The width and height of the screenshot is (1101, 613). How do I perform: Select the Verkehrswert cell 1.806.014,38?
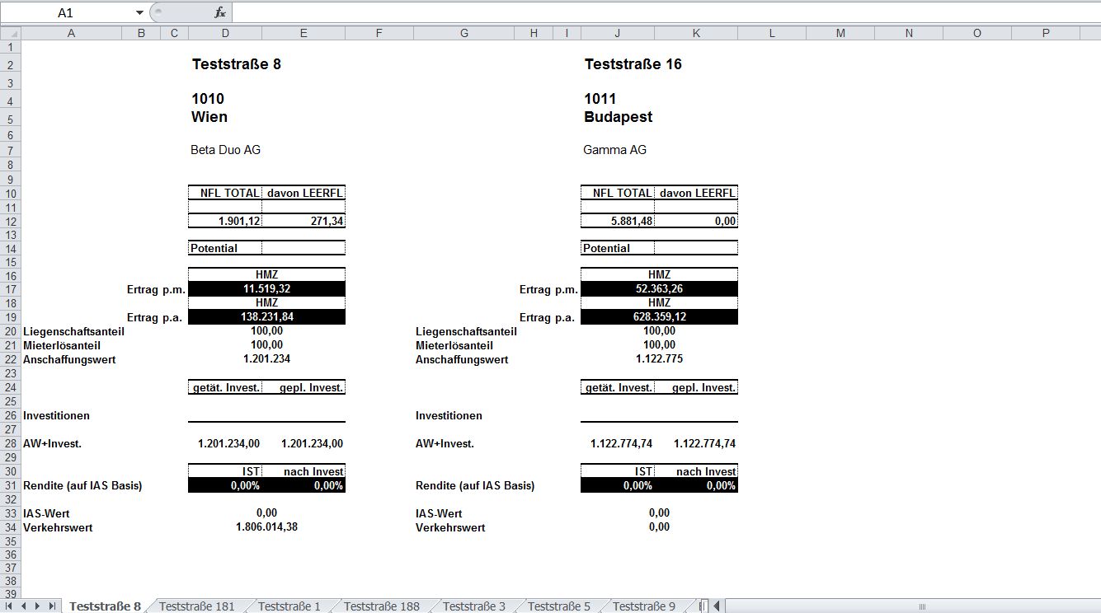tap(266, 527)
